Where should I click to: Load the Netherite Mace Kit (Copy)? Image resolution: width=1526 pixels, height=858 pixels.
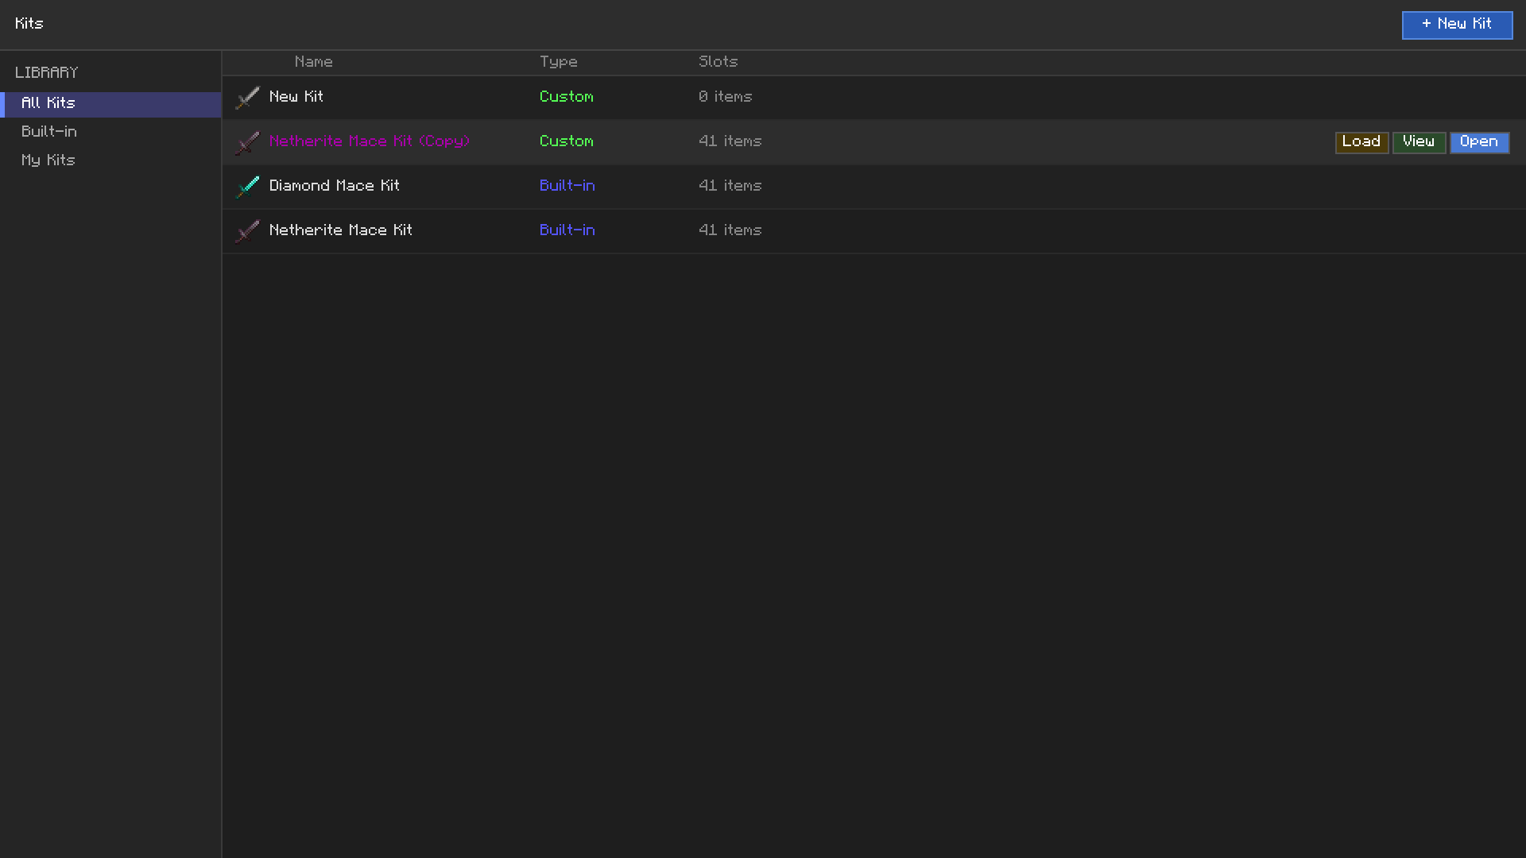point(1361,142)
